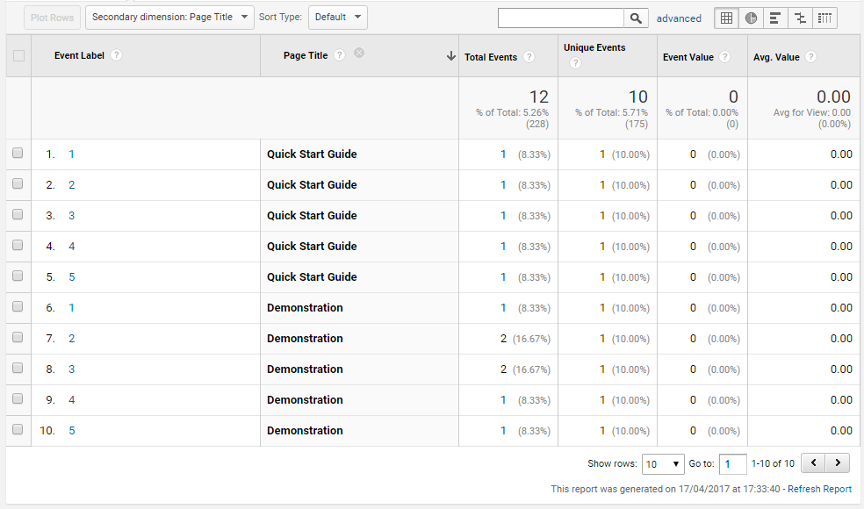The image size is (864, 509).
Task: Open the Secondary dimension dropdown
Action: [x=169, y=17]
